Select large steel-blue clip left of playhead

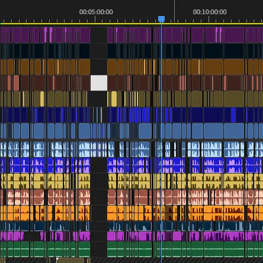coord(145,131)
